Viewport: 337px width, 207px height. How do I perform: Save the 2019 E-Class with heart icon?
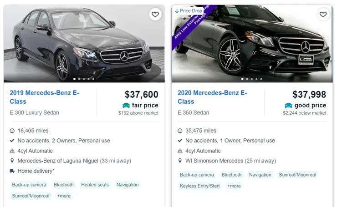click(x=155, y=15)
